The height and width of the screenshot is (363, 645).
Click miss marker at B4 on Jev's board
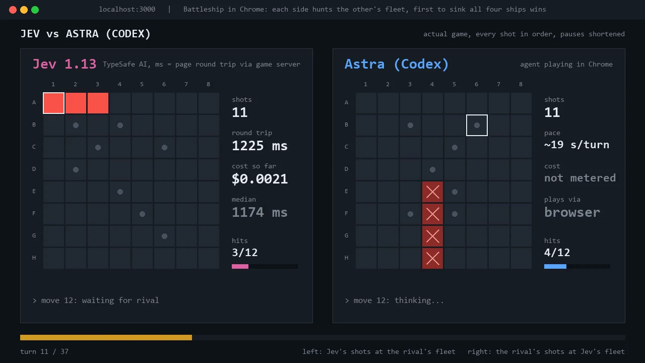coord(120,125)
